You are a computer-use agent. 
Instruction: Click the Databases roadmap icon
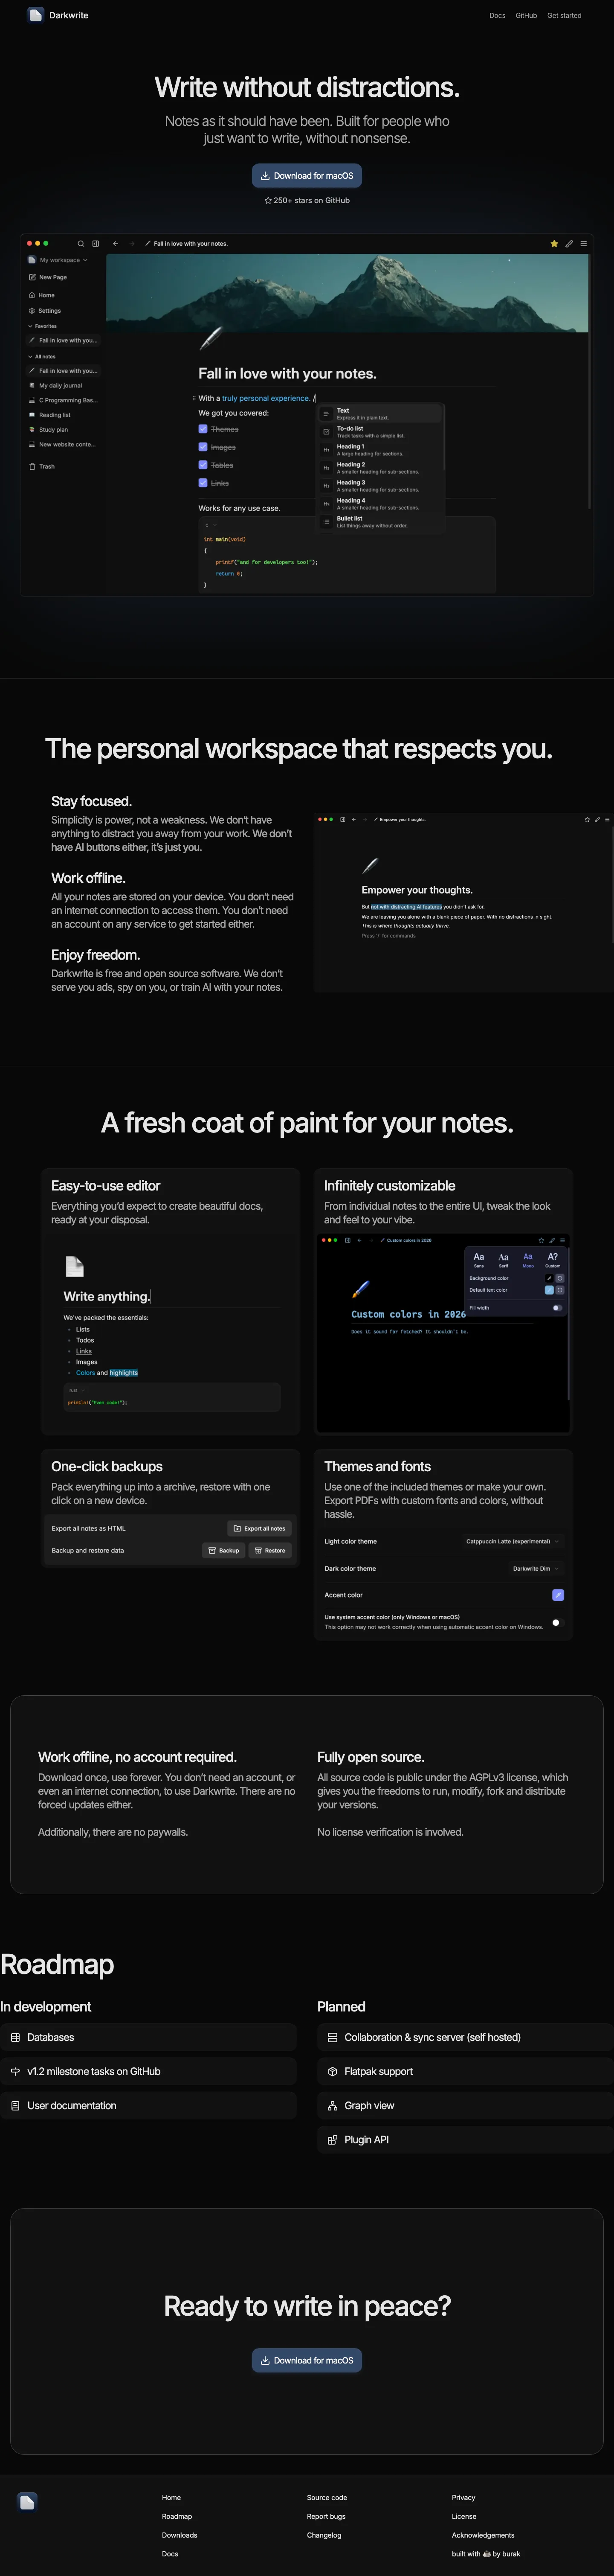pyautogui.click(x=15, y=2037)
